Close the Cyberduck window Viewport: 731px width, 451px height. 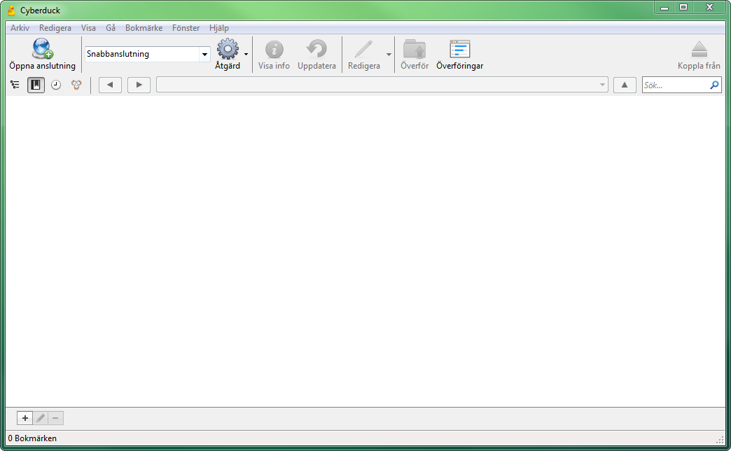coord(709,8)
